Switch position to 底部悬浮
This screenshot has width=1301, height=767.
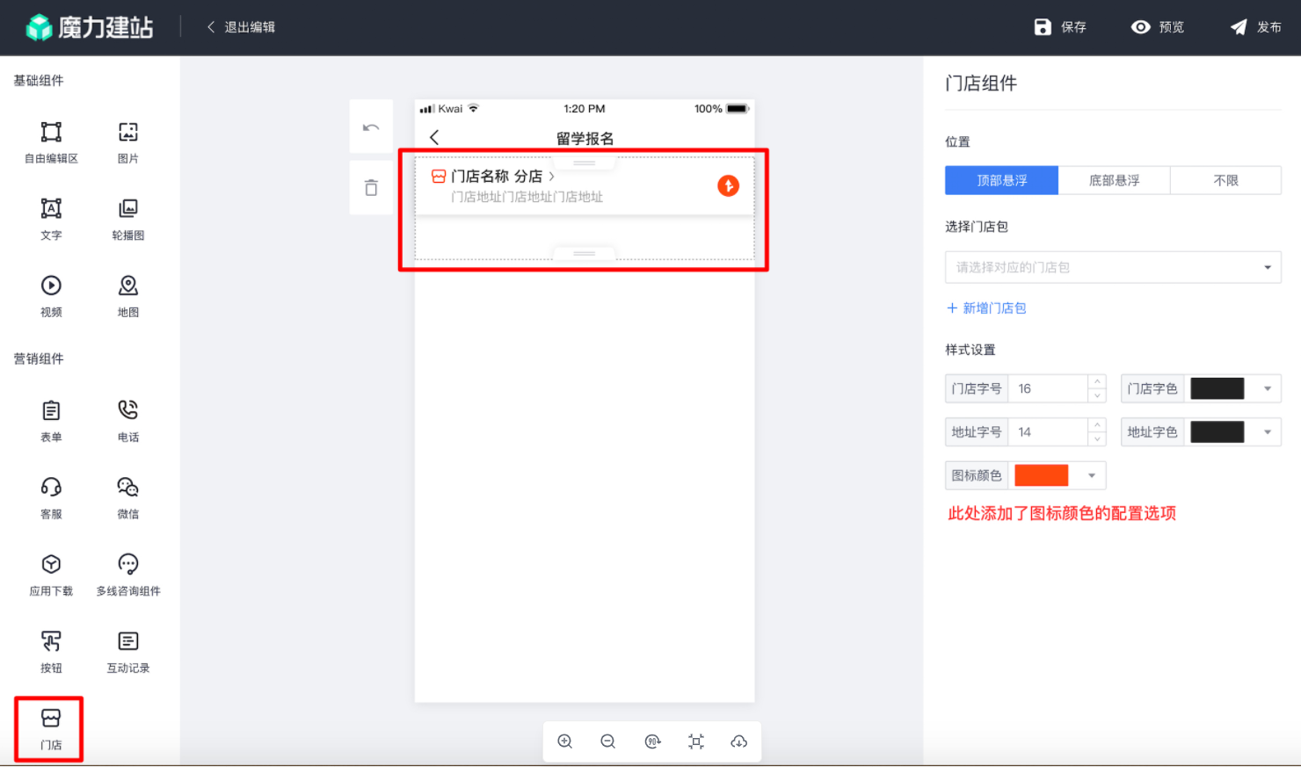pyautogui.click(x=1114, y=179)
